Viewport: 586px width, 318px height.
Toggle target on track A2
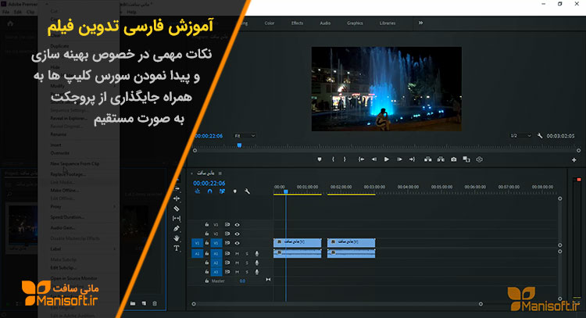click(216, 263)
